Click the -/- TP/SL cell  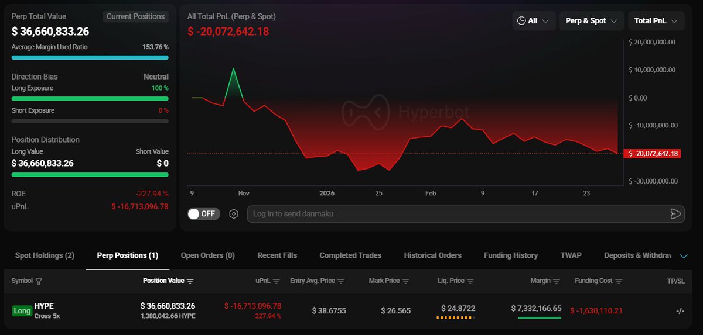click(680, 310)
